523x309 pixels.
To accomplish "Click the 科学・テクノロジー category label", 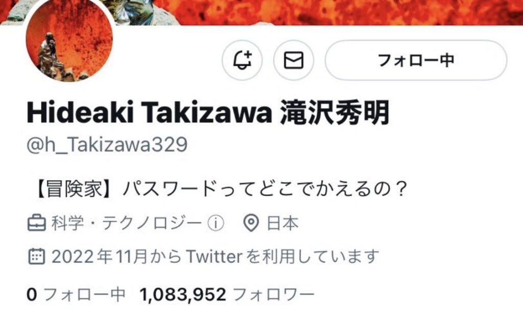I will tap(127, 223).
